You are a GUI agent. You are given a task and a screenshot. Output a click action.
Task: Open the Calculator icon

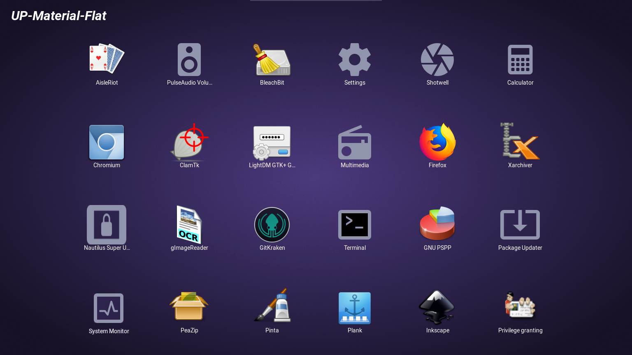tap(520, 60)
